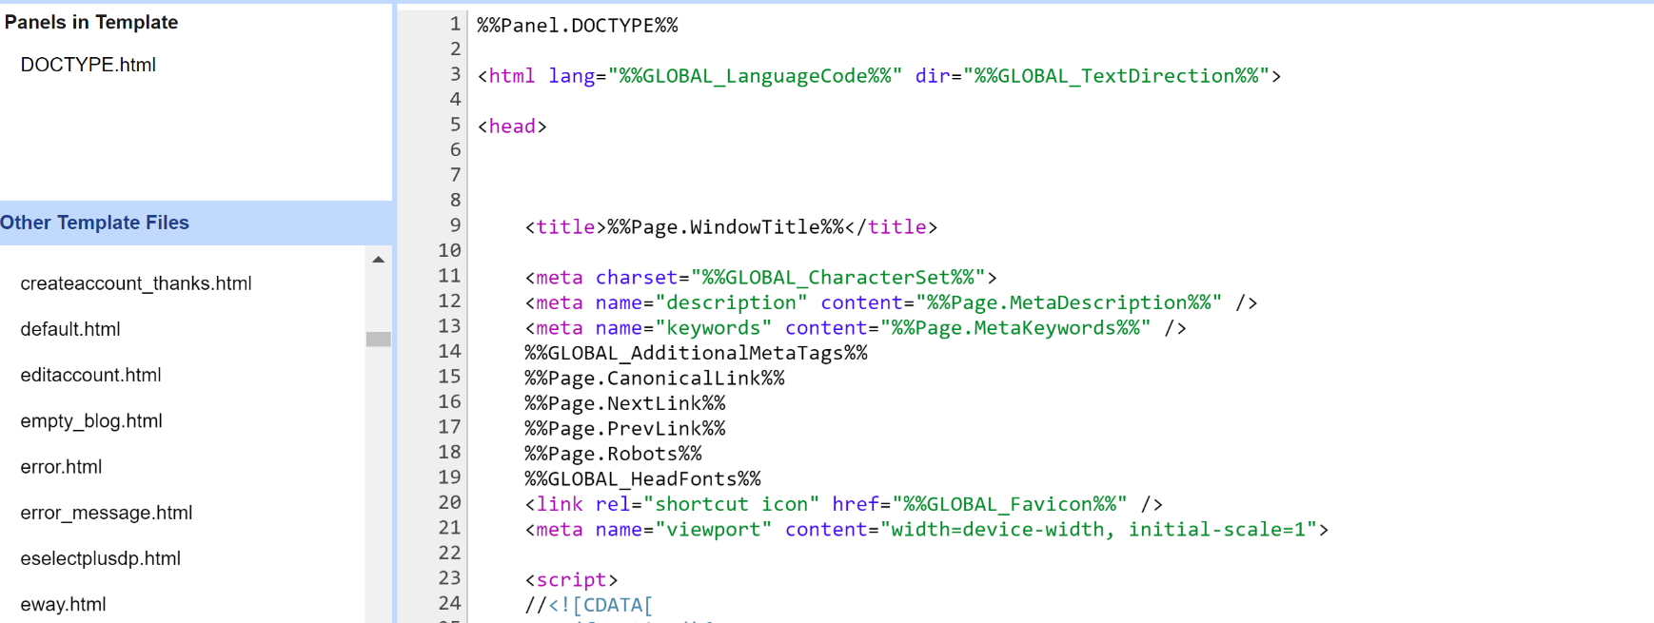Open eselectplusdp.html template file
Screen dimensions: 1654x623
tap(100, 558)
